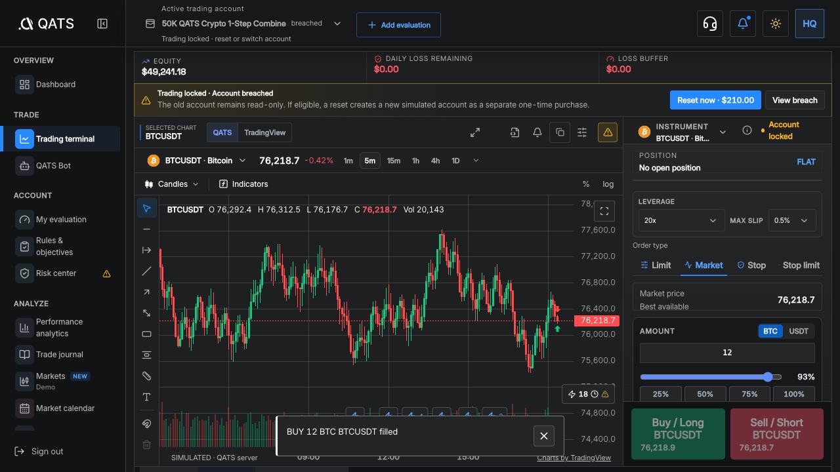Screen dimensions: 840x472
Task: Switch chart provider to TradingView
Action: point(265,132)
